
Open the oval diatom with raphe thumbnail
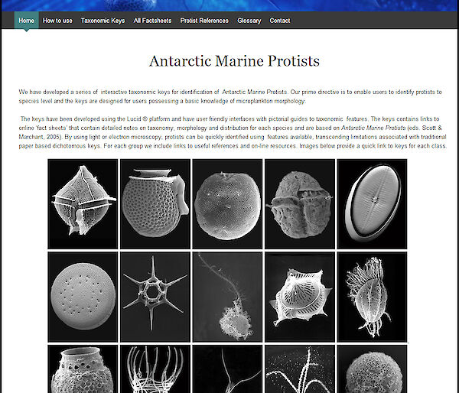(x=372, y=204)
